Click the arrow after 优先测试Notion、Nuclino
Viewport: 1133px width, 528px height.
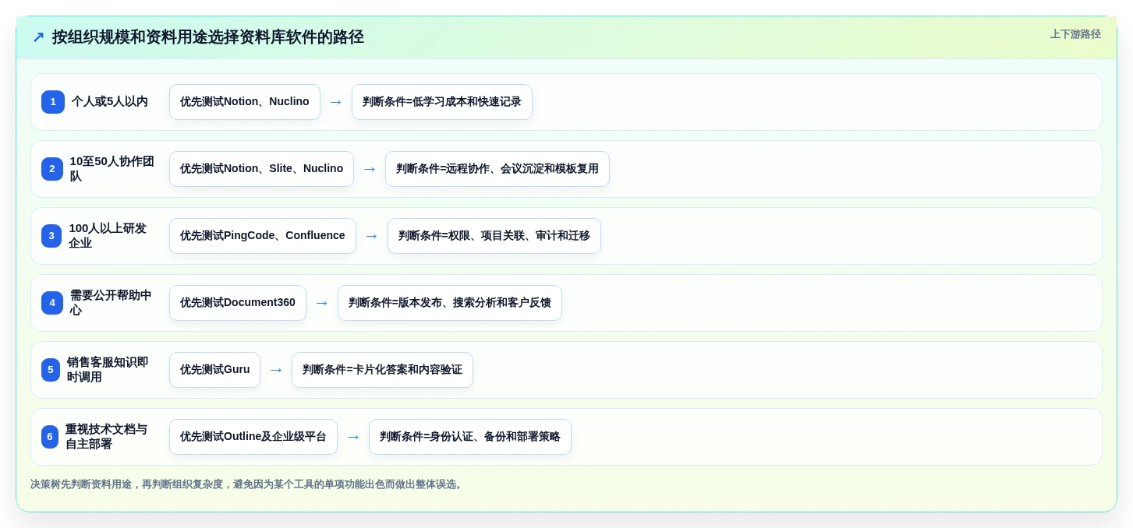pos(336,102)
